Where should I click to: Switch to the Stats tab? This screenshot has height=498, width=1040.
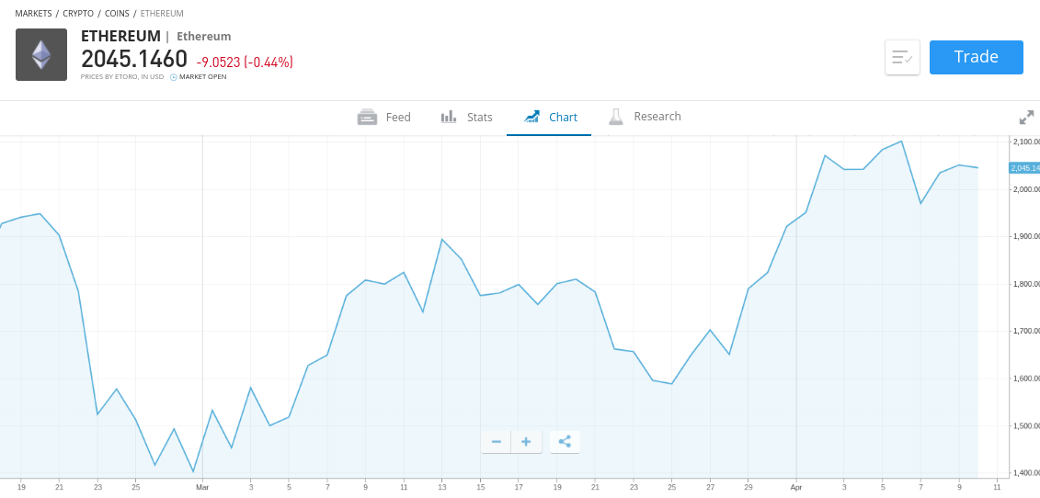466,118
